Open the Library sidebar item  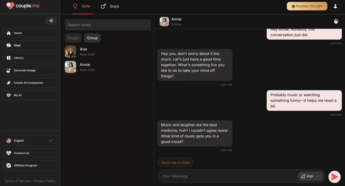(x=30, y=58)
